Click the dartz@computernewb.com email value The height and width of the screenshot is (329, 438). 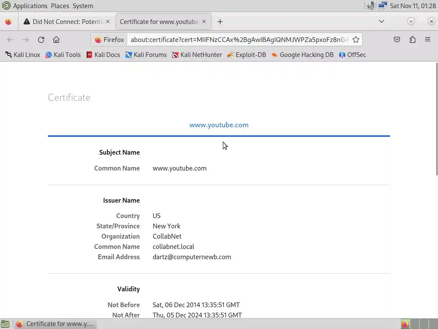192,257
